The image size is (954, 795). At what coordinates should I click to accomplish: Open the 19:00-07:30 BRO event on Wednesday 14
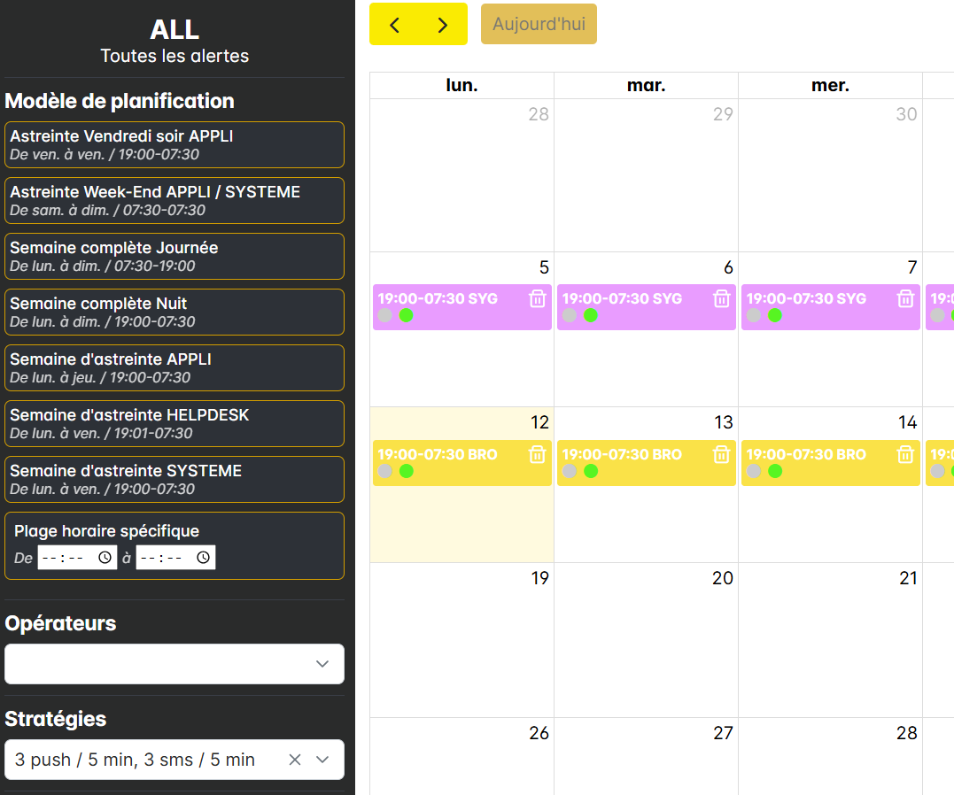(831, 463)
